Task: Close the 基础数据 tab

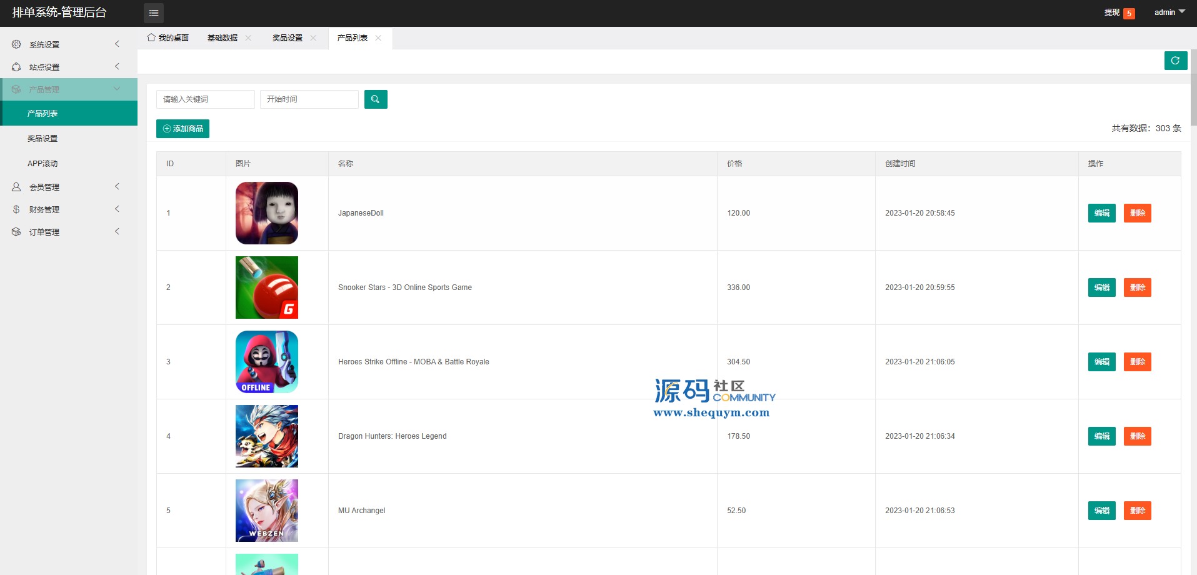Action: tap(248, 38)
